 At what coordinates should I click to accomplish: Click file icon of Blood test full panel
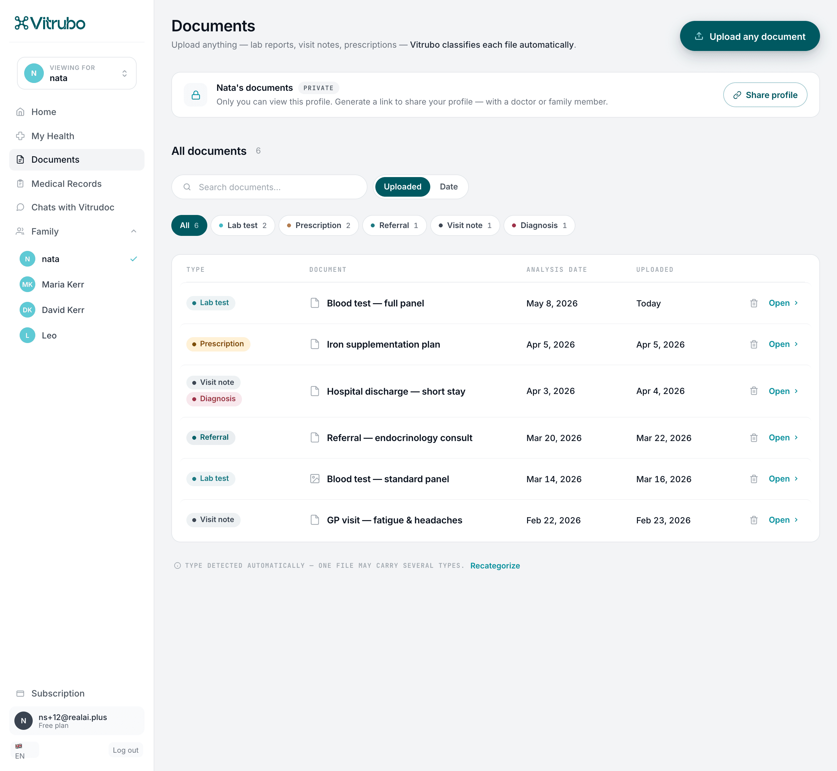coord(315,303)
